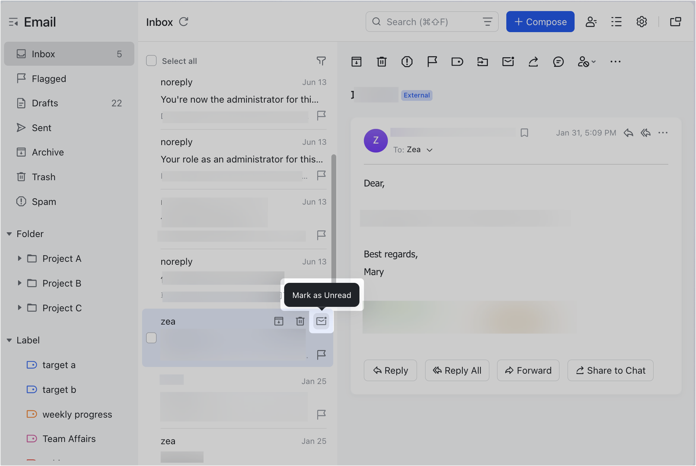Image resolution: width=696 pixels, height=466 pixels.
Task: Delete the open email using trash icon
Action: click(382, 62)
